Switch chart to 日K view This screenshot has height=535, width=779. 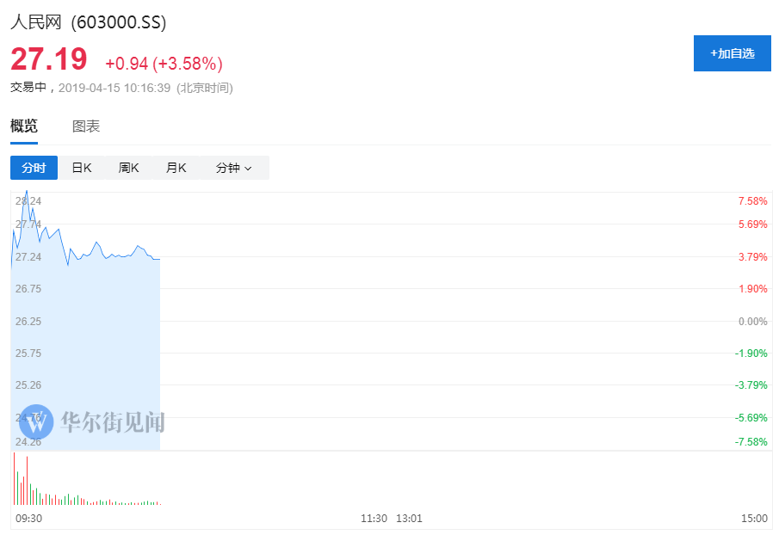click(x=82, y=168)
